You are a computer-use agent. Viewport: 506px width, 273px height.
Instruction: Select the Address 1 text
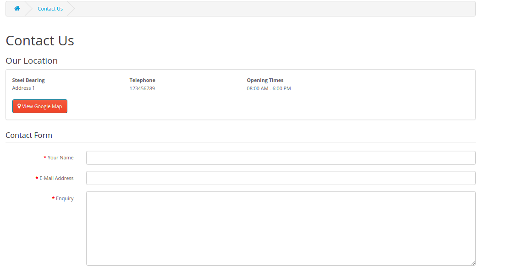click(23, 88)
